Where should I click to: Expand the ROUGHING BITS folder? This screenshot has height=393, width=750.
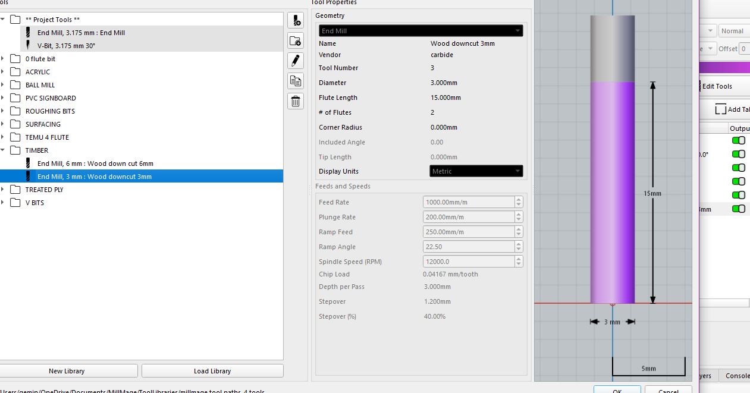coord(3,111)
